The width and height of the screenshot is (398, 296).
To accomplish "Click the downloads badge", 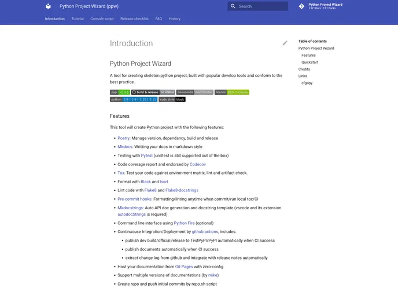I will pos(195,92).
